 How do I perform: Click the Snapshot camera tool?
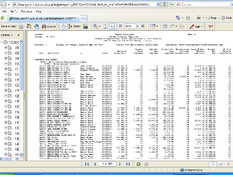click(85, 27)
